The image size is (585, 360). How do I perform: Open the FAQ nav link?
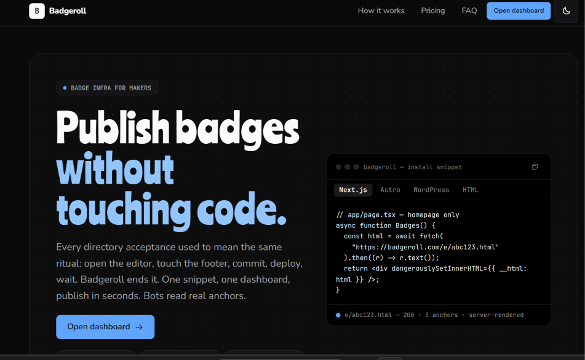[x=469, y=10]
